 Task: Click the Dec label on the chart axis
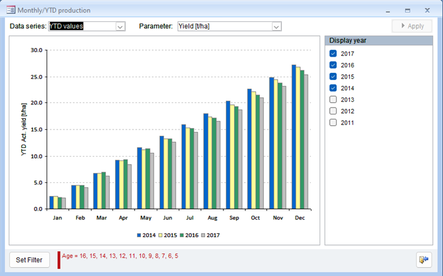click(300, 218)
